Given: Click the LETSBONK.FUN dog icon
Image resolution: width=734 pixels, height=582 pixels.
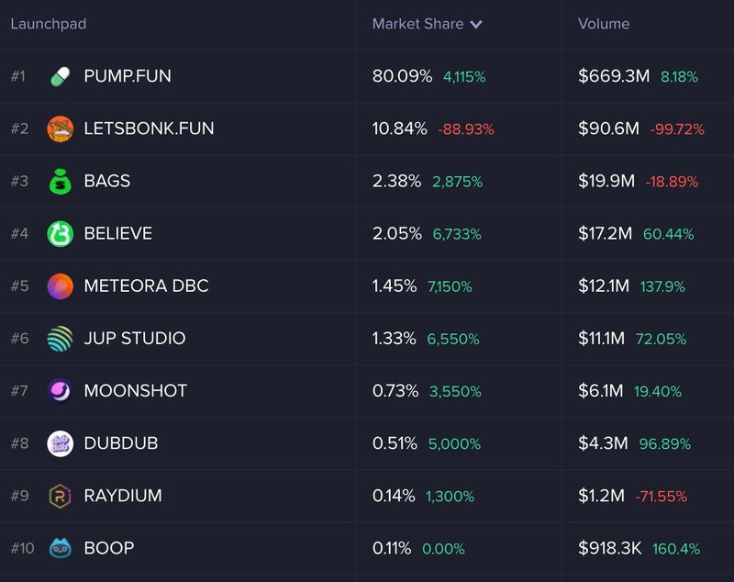Looking at the screenshot, I should (x=60, y=129).
